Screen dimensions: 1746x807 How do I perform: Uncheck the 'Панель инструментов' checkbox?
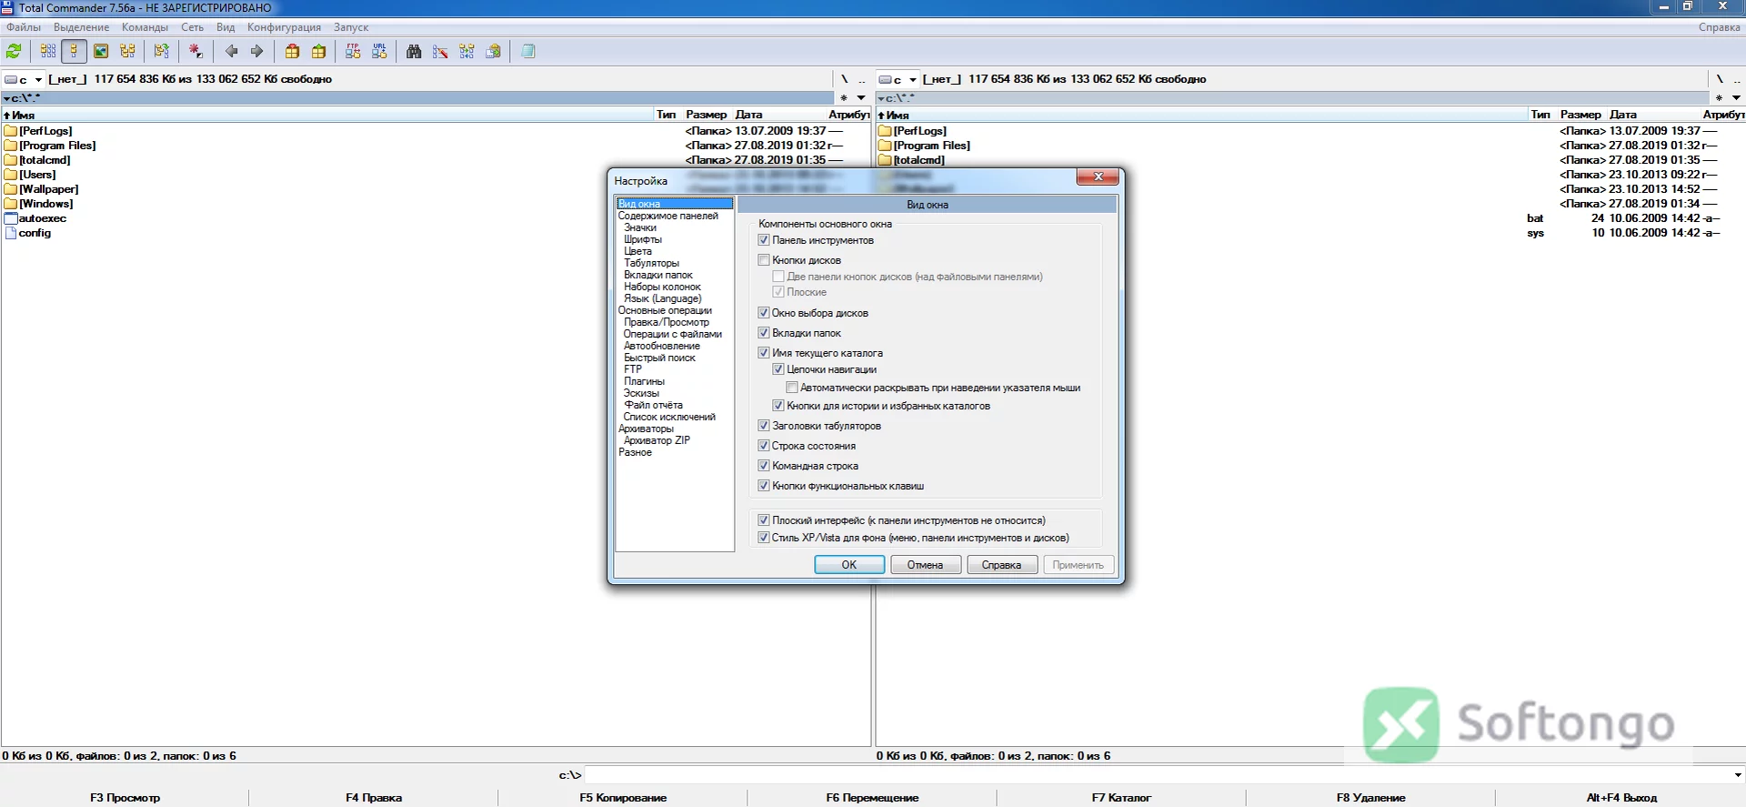(x=764, y=240)
